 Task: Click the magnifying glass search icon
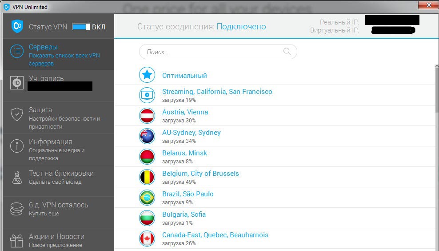coord(287,52)
